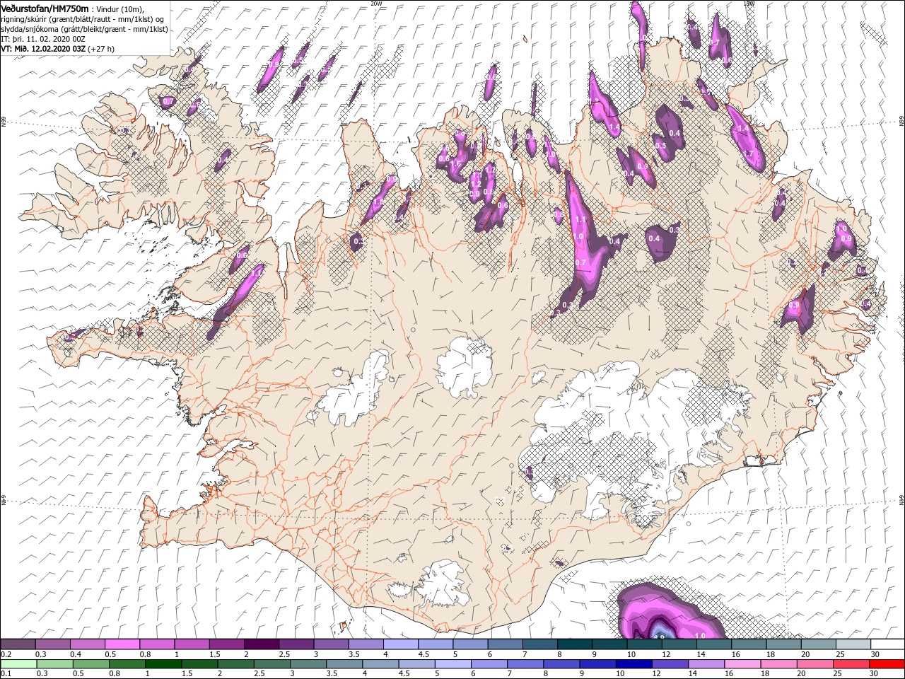This screenshot has height=679, width=905.
Task: Click the 'IT: þri. 11. 02. 2020 00Z' line
Action: click(x=44, y=39)
